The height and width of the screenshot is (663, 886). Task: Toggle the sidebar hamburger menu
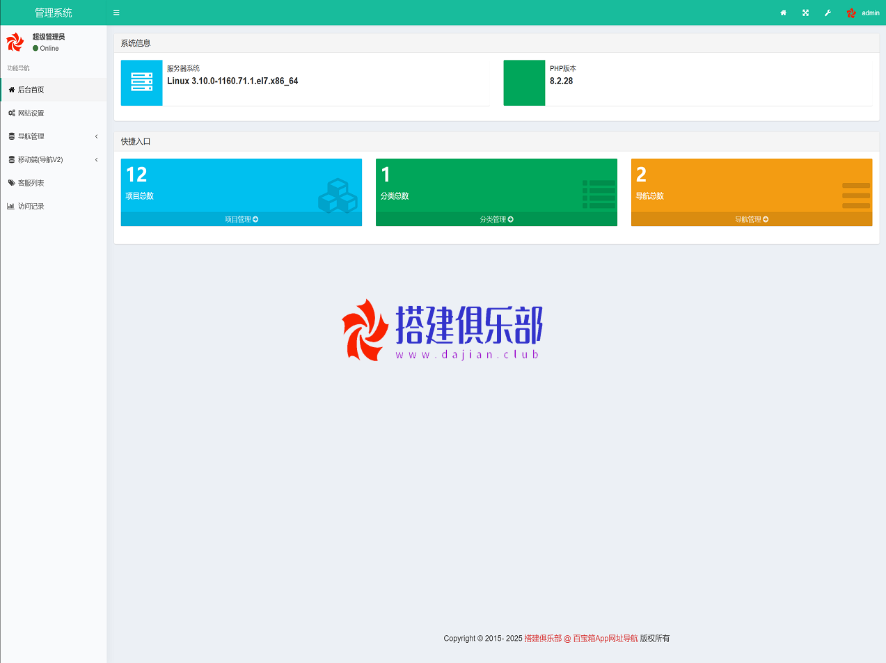[116, 13]
